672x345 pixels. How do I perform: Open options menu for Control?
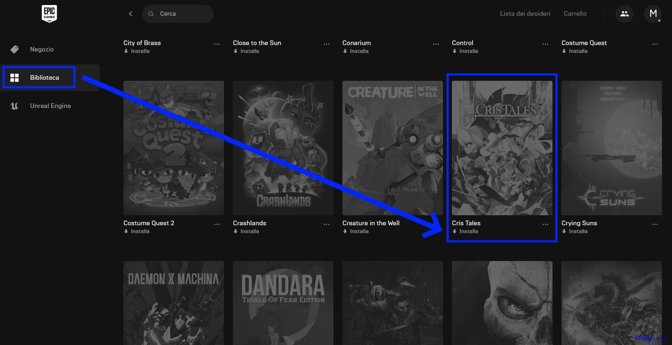[545, 44]
